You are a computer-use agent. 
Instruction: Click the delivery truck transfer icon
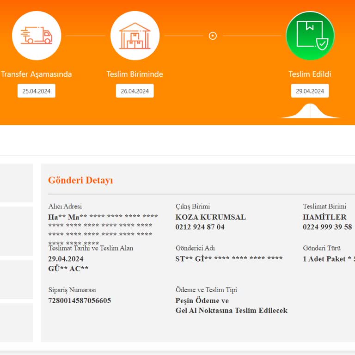pos(36,36)
